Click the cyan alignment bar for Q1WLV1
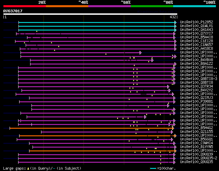This screenshot has height=171, width=219. pyautogui.click(x=96, y=26)
